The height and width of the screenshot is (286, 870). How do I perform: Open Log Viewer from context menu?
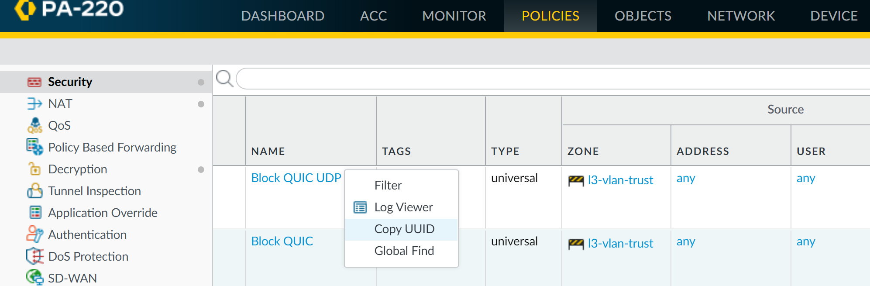pyautogui.click(x=403, y=207)
